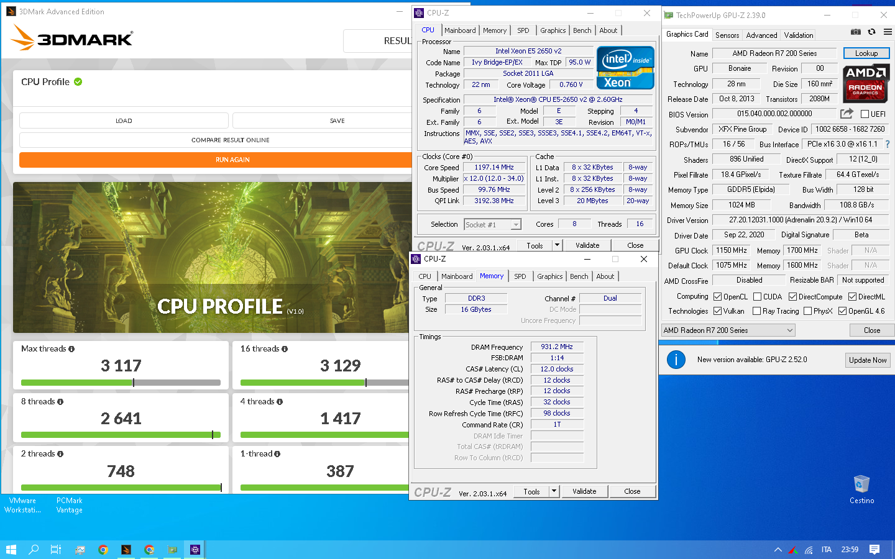Click the Lookup button in GPU-Z
The width and height of the screenshot is (895, 559).
pyautogui.click(x=866, y=53)
